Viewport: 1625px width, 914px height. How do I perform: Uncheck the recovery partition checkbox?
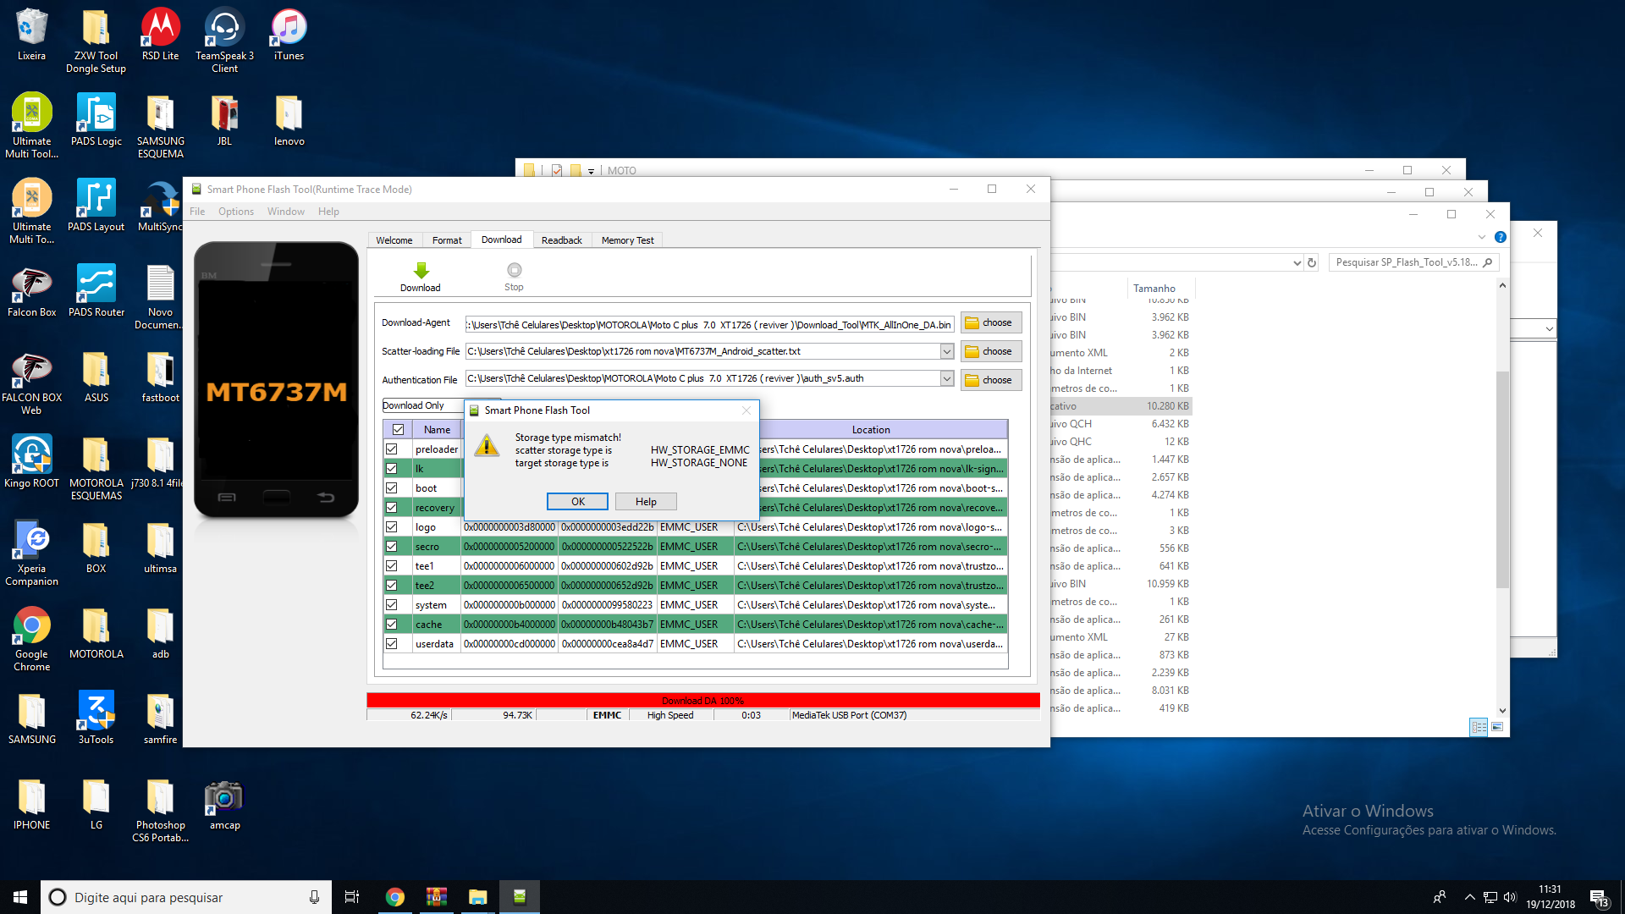(x=392, y=508)
